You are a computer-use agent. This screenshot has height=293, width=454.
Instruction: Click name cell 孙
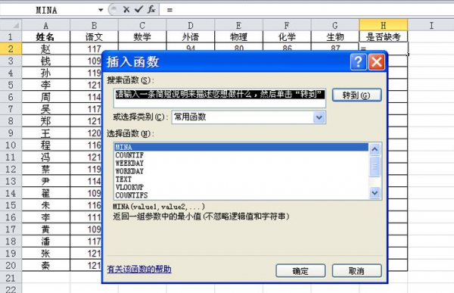45,73
